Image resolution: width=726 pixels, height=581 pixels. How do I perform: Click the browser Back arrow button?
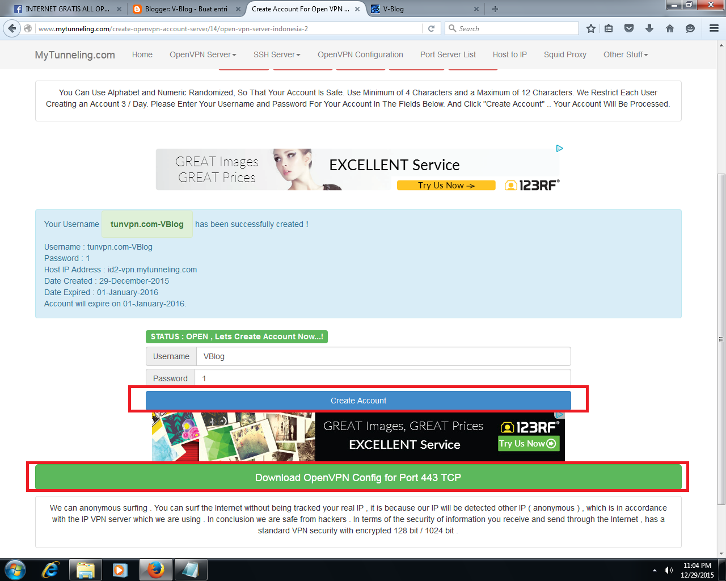(x=12, y=28)
